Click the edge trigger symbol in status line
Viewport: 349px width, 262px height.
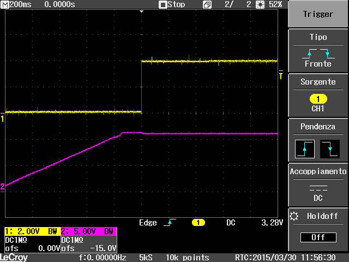pyautogui.click(x=170, y=222)
